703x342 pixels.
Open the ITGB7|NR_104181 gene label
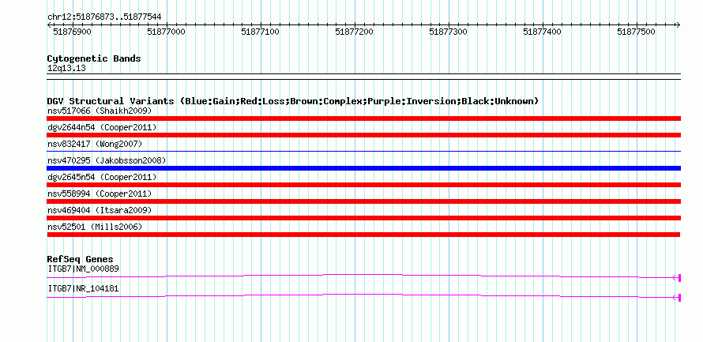(83, 288)
